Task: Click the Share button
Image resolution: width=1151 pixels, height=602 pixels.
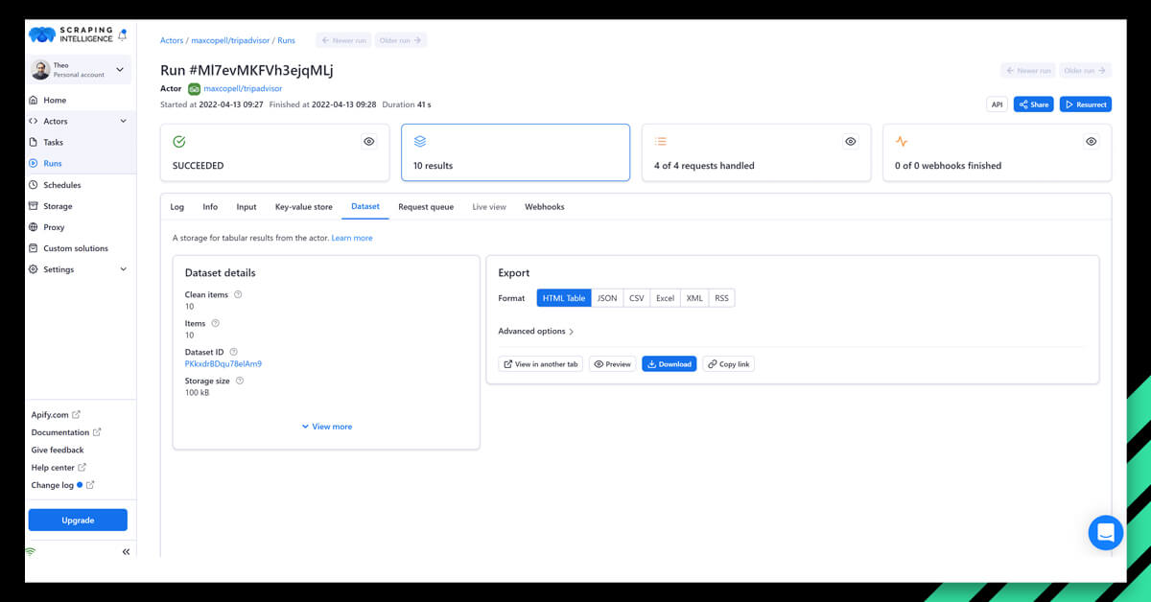Action: [x=1033, y=104]
